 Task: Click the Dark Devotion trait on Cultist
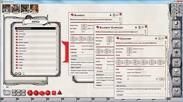[140, 86]
